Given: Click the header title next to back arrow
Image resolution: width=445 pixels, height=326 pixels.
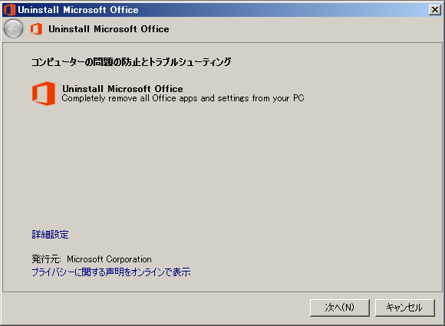Looking at the screenshot, I should 109,29.
